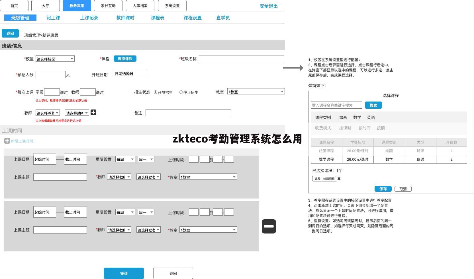474x279 pixels.
Task: Select 停止招生 radio button
Action: pos(181,92)
